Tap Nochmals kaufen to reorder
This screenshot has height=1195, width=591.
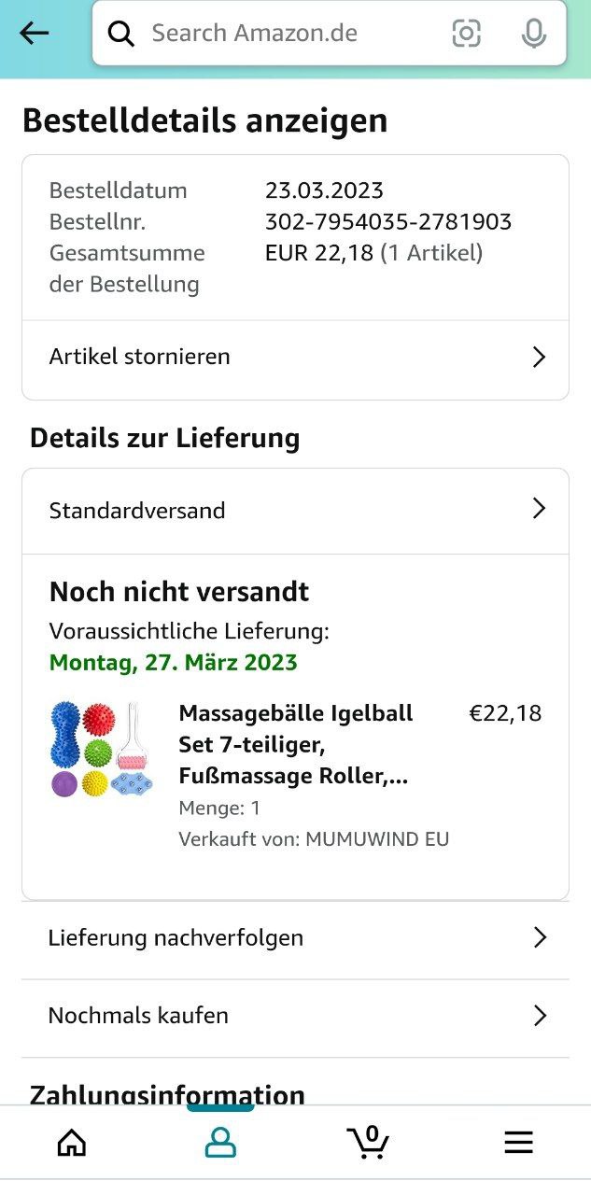[138, 1016]
